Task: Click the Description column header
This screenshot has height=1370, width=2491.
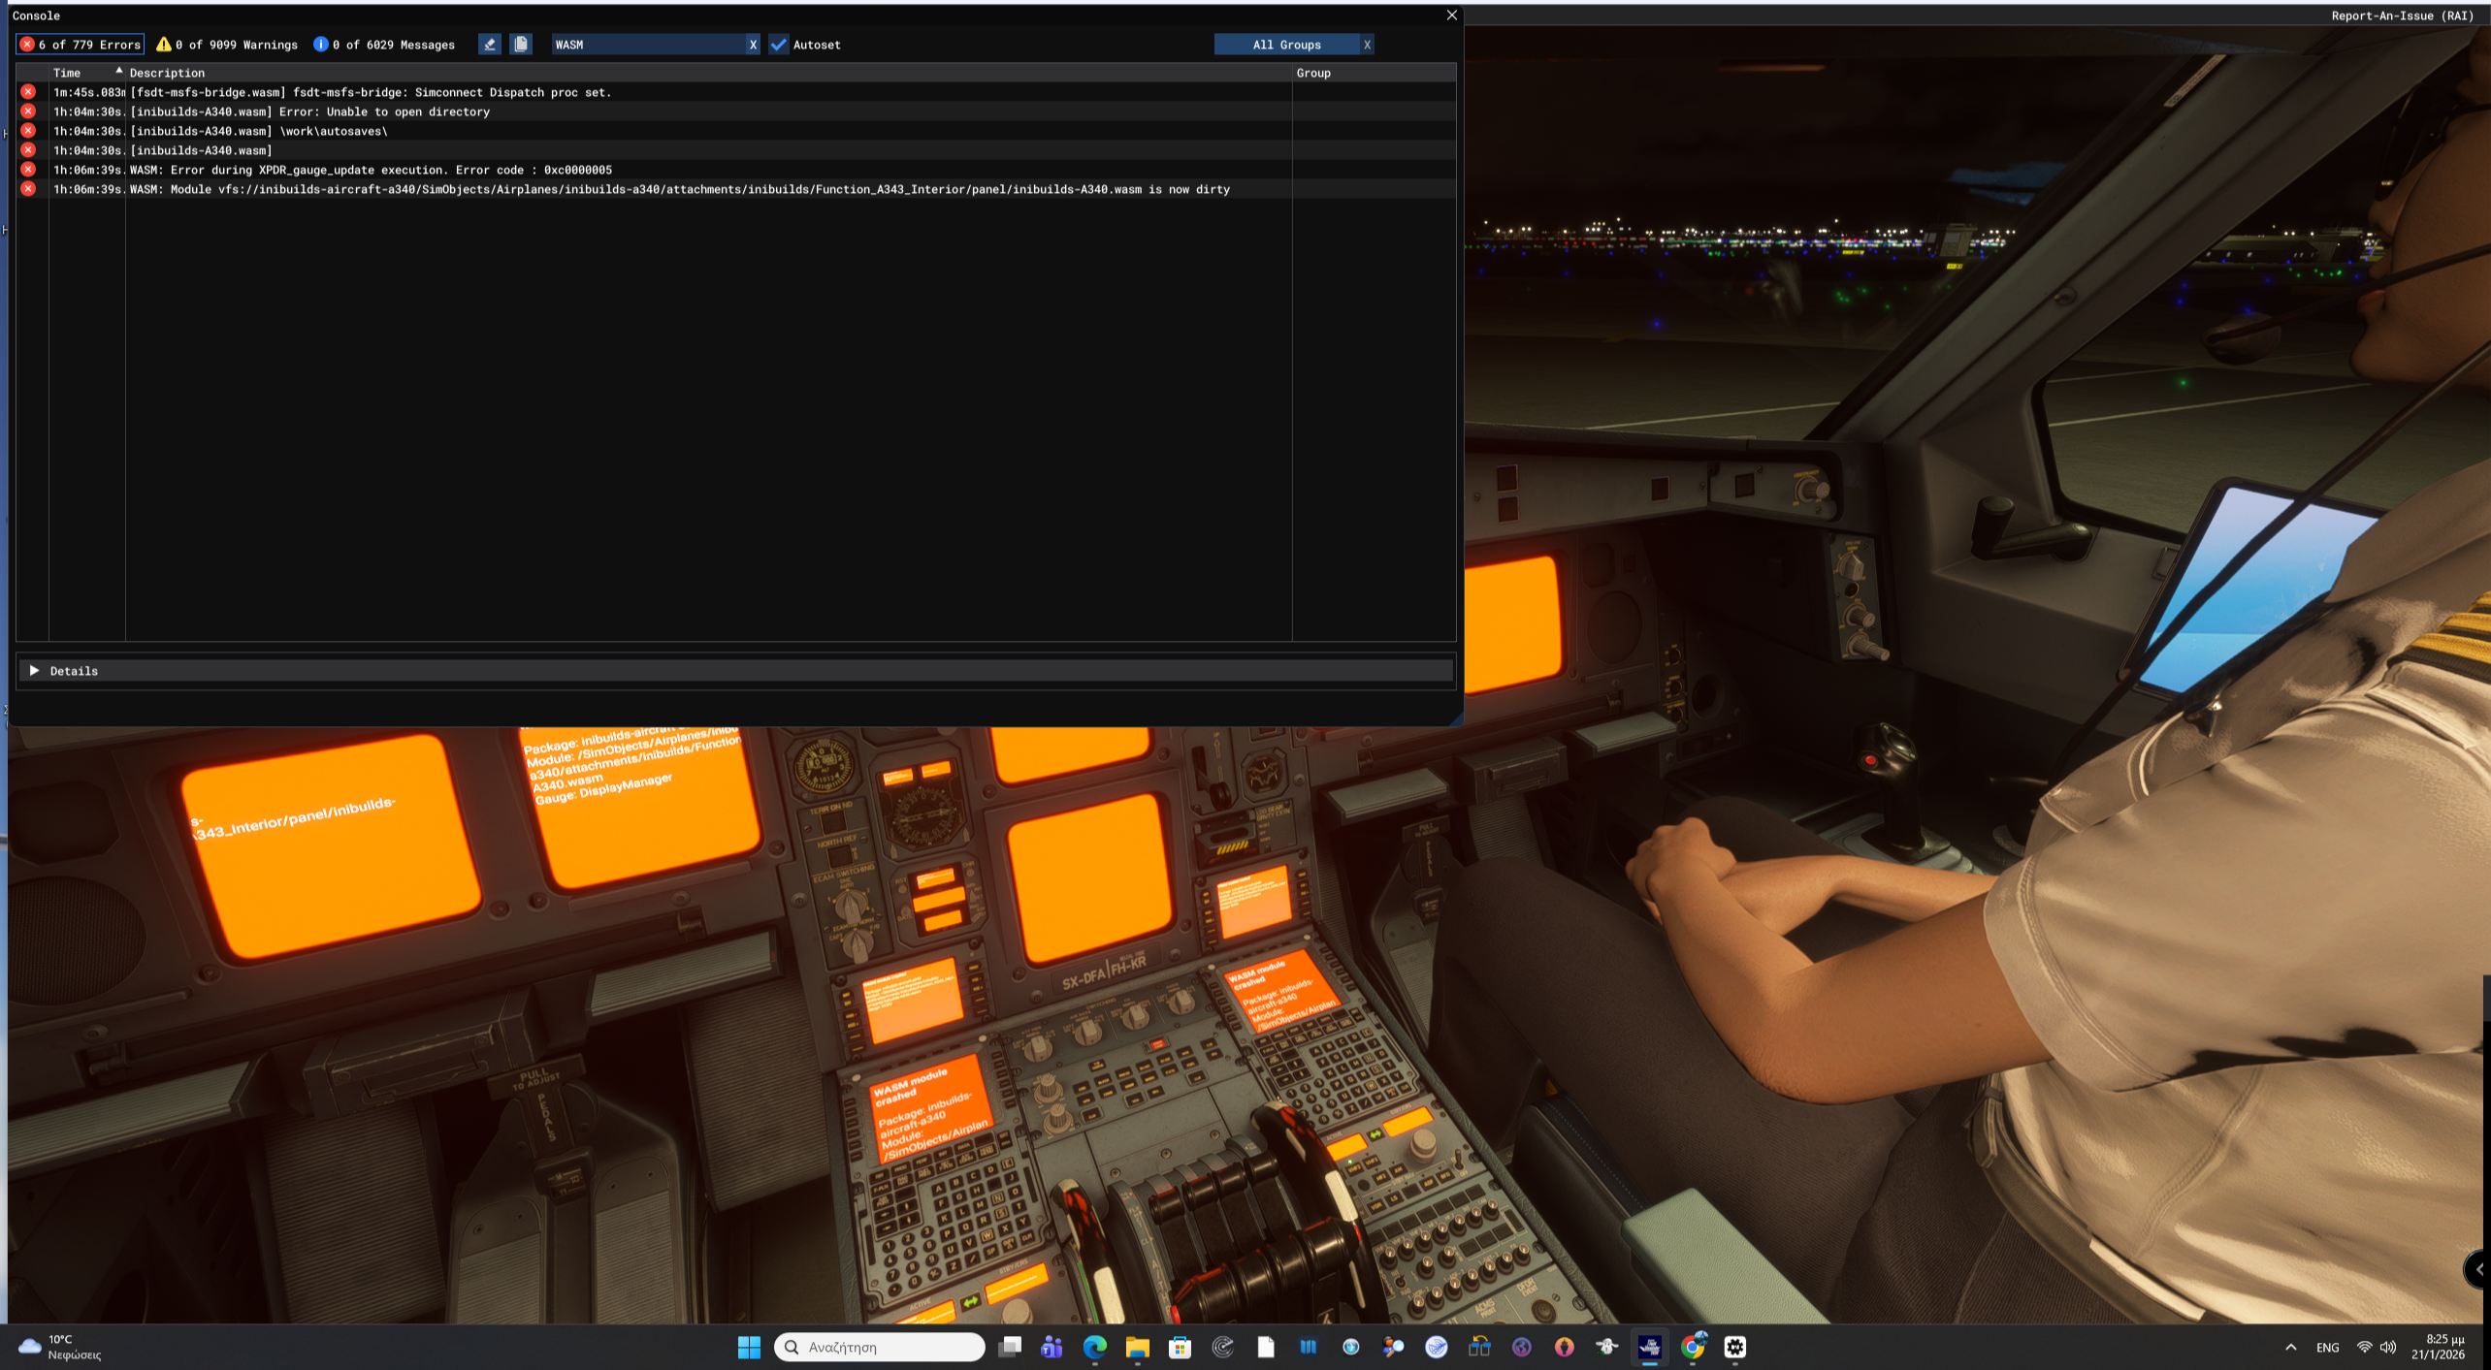Action: pyautogui.click(x=167, y=73)
